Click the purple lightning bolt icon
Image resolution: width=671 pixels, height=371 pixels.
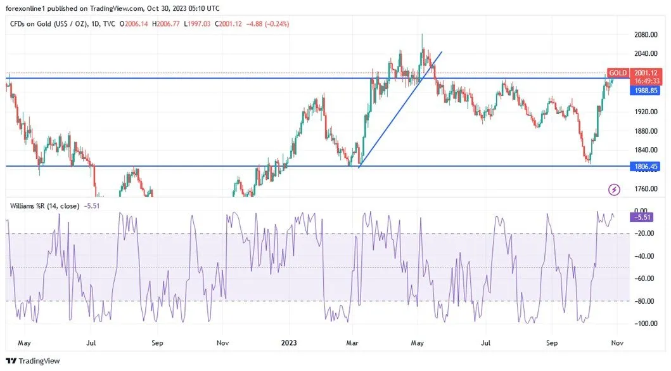[x=614, y=190]
